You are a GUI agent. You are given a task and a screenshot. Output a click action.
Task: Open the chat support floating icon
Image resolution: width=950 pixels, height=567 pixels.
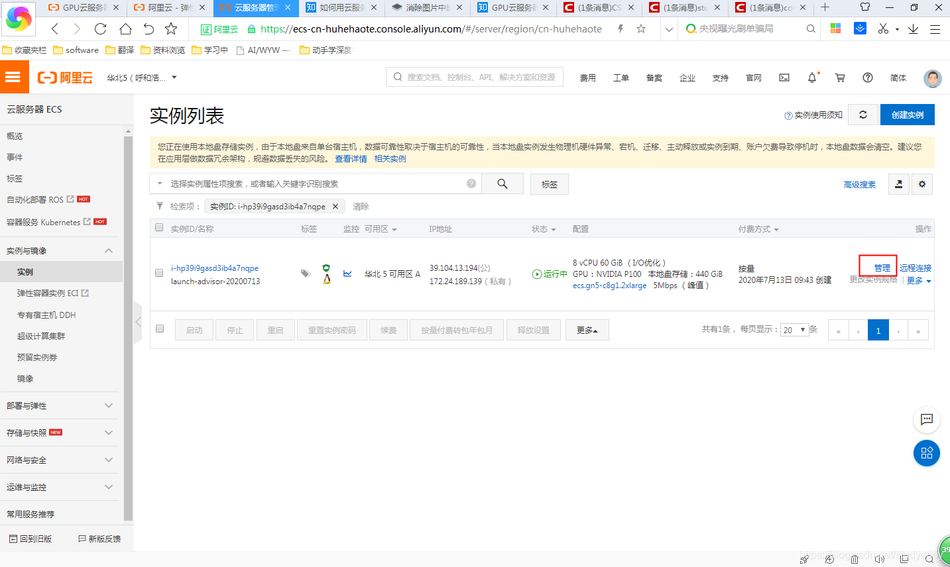[927, 419]
